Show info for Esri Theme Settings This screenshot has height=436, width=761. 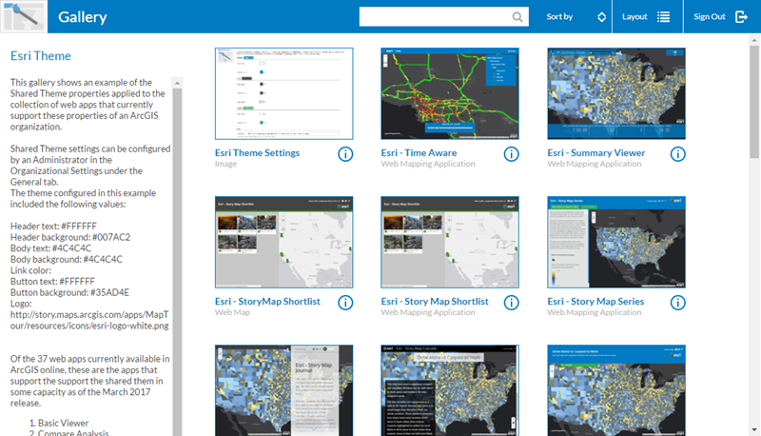(x=345, y=154)
